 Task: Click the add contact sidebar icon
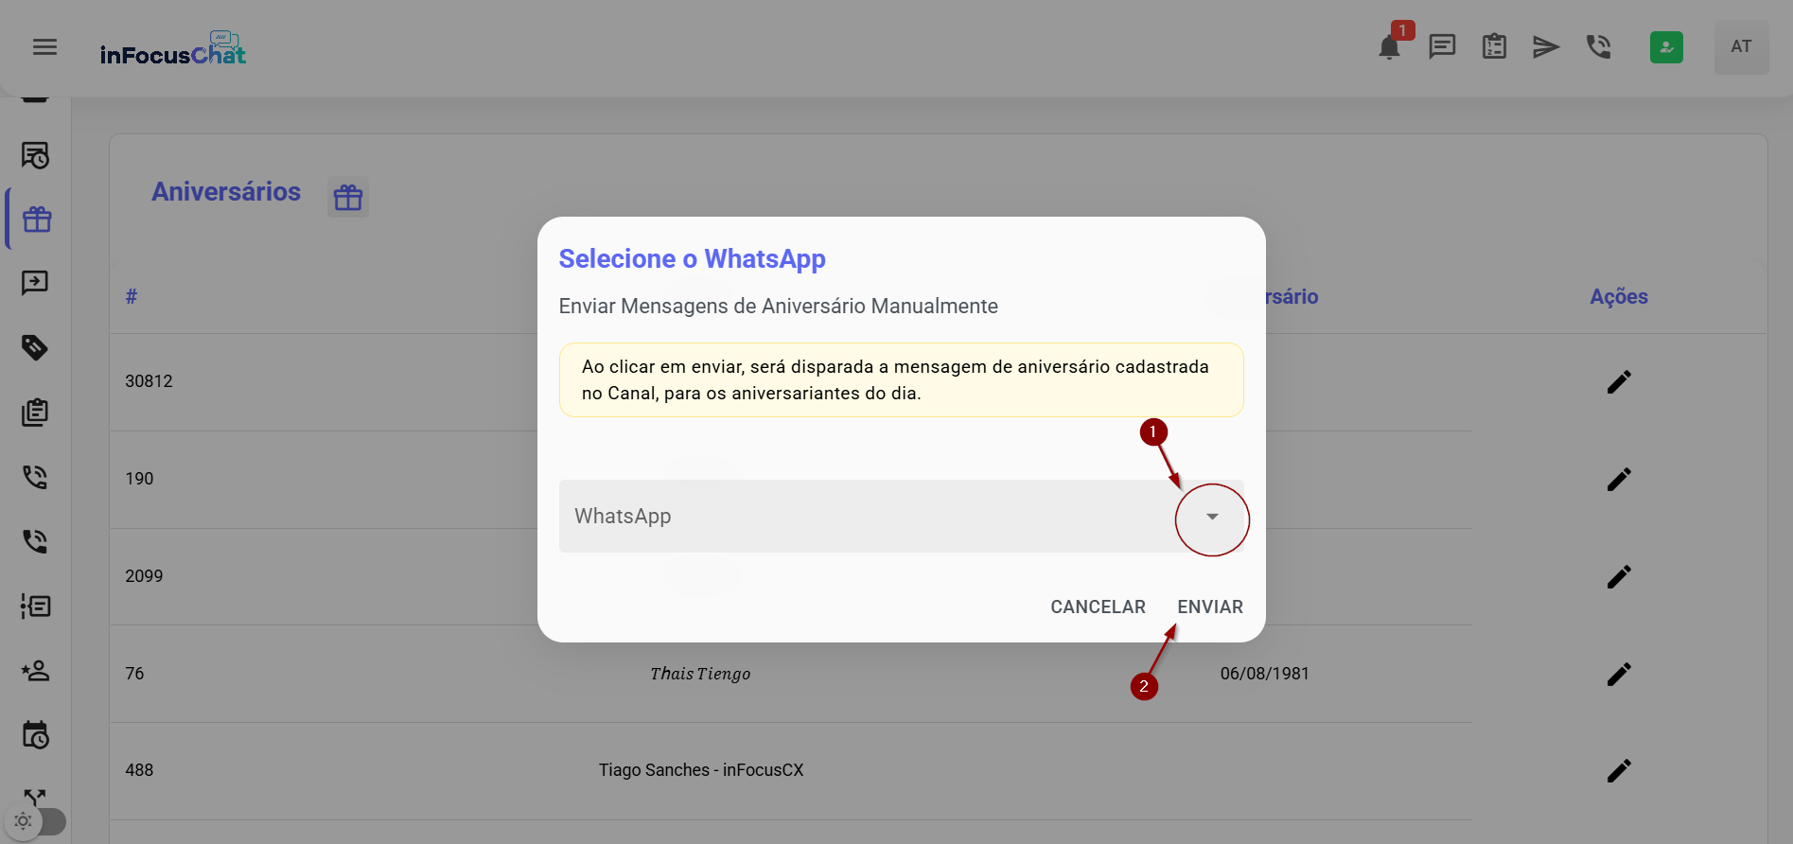pyautogui.click(x=35, y=671)
